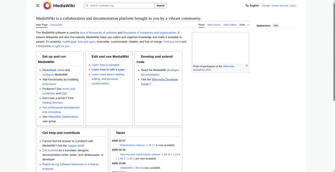Open the hackathon participants photo thumbnail
Screen dimensions: 335x172
pos(220,48)
